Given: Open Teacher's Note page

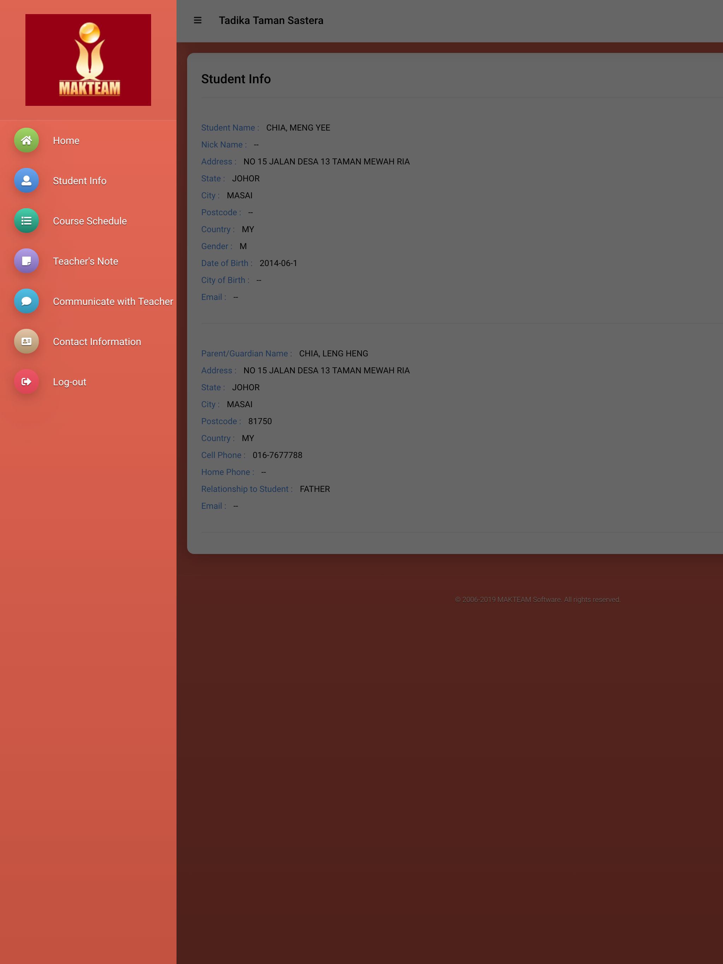Looking at the screenshot, I should pyautogui.click(x=85, y=261).
